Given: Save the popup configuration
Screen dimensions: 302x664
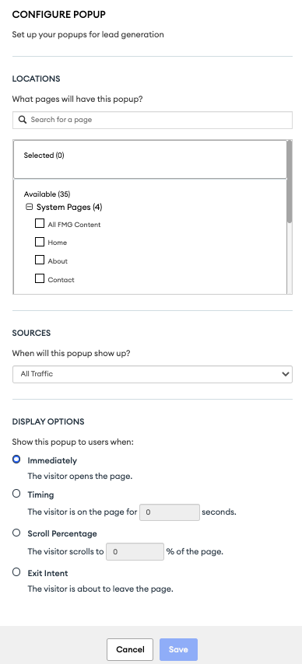Looking at the screenshot, I should [x=178, y=649].
